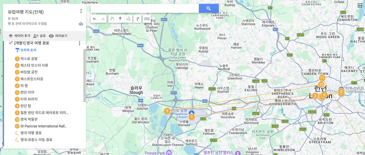Activate the draw line tool
Viewport: 365px width, 155px height.
tap(128, 19)
